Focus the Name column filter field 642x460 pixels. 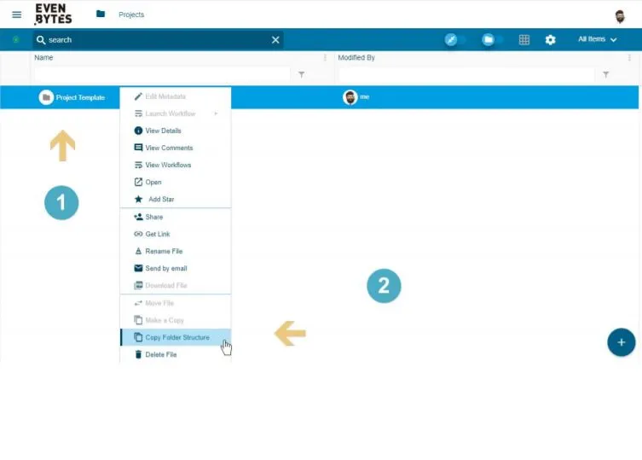coord(162,74)
